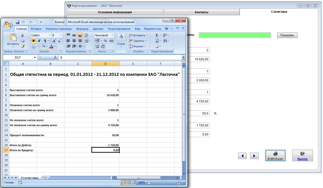Click В MS Excel export button
The width and height of the screenshot is (323, 188).
tap(275, 155)
